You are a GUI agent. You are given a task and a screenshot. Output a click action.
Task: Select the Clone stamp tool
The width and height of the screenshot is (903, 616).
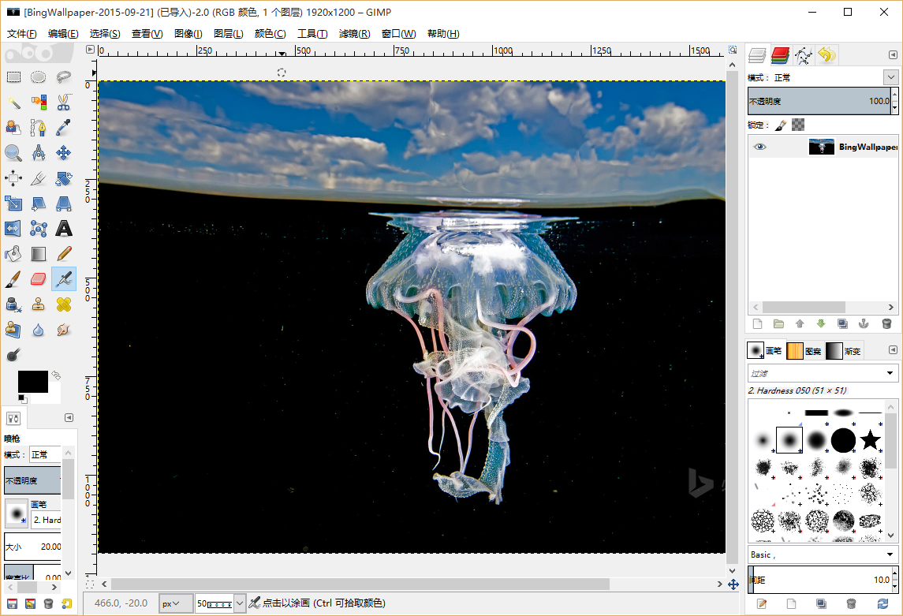point(38,304)
